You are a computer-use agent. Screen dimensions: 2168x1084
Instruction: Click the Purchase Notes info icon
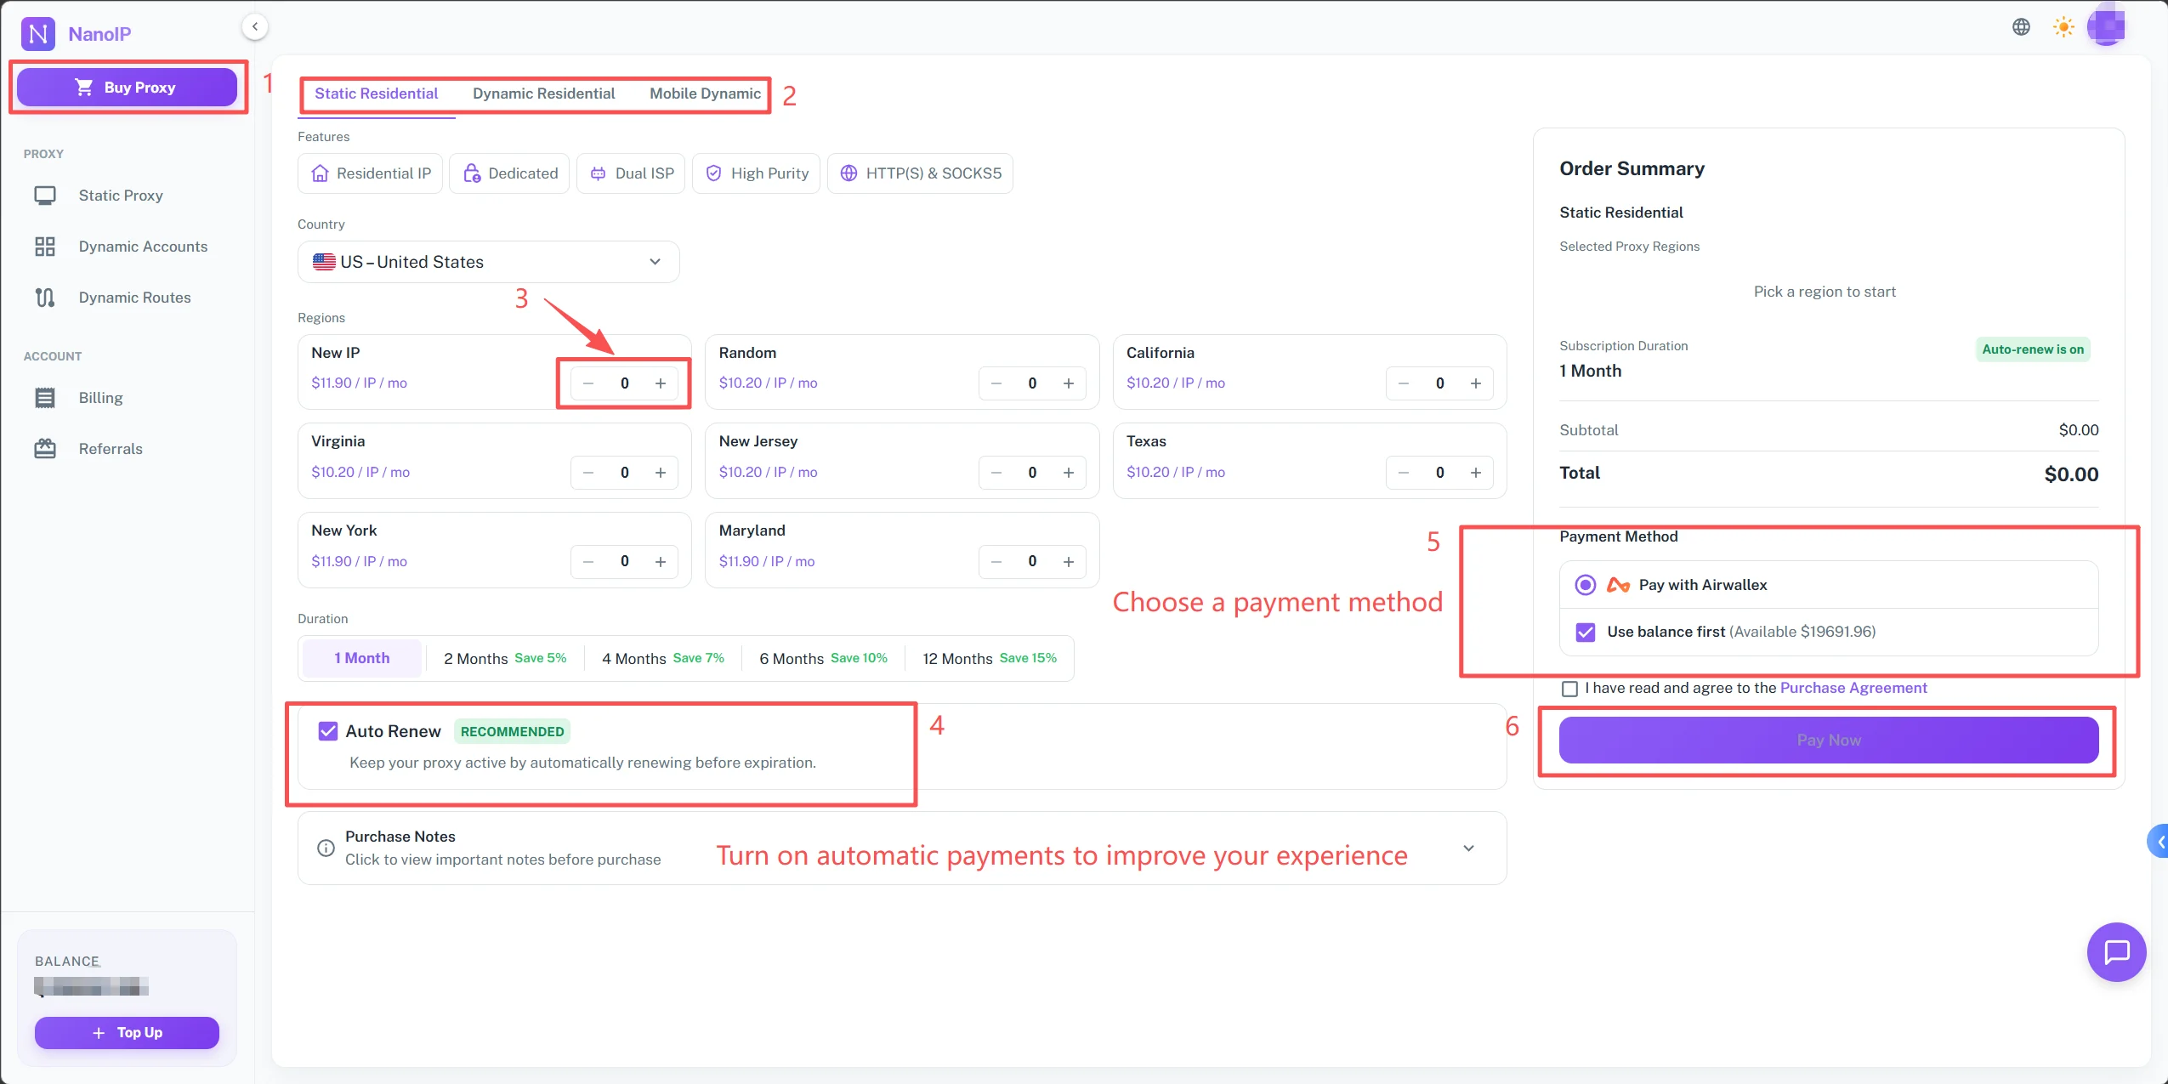pyautogui.click(x=326, y=848)
